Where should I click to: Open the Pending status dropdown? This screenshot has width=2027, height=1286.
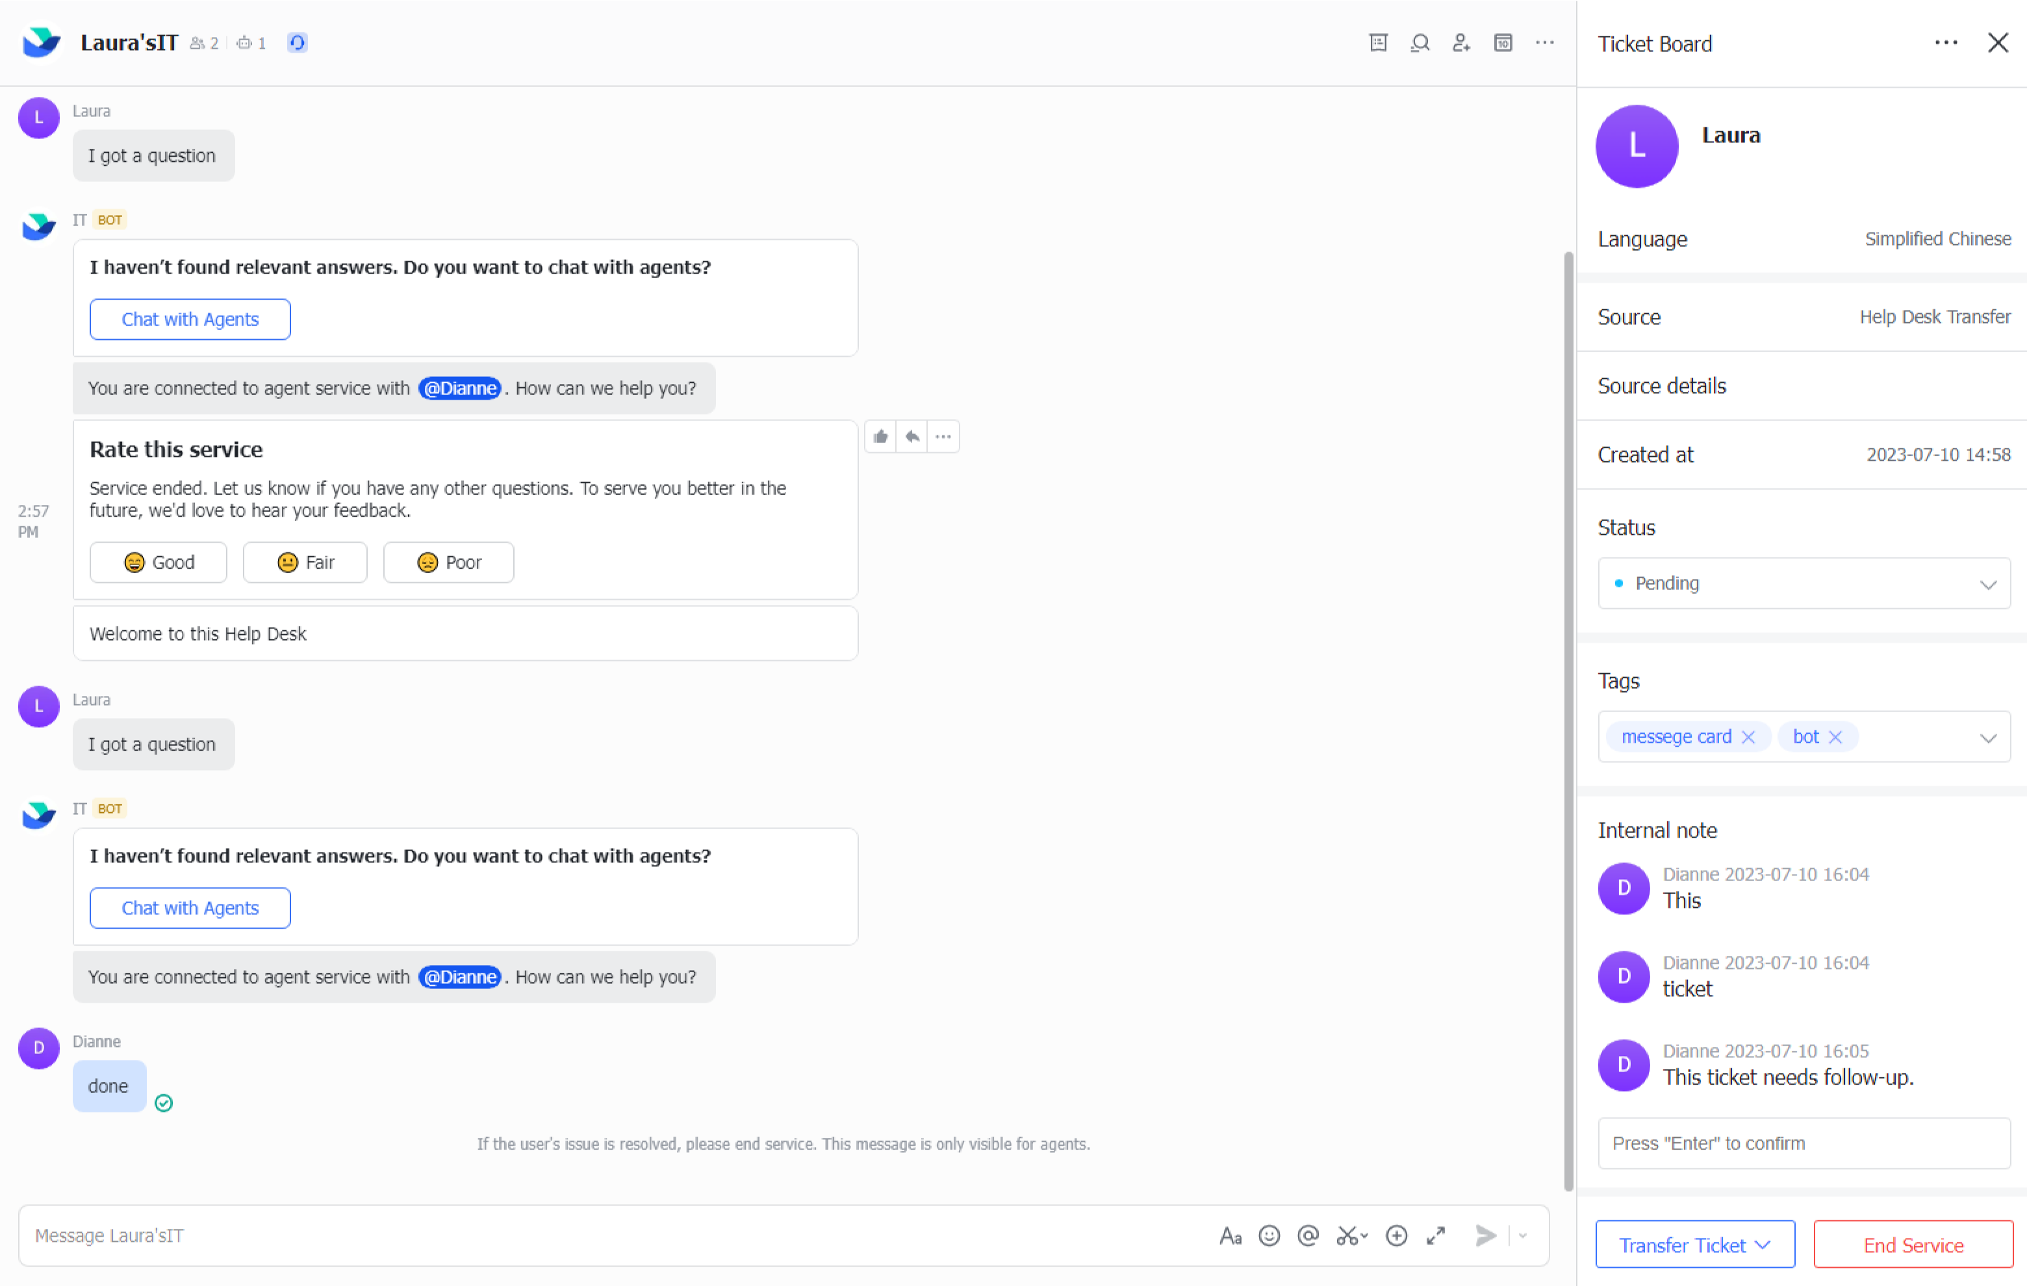pyautogui.click(x=1803, y=583)
